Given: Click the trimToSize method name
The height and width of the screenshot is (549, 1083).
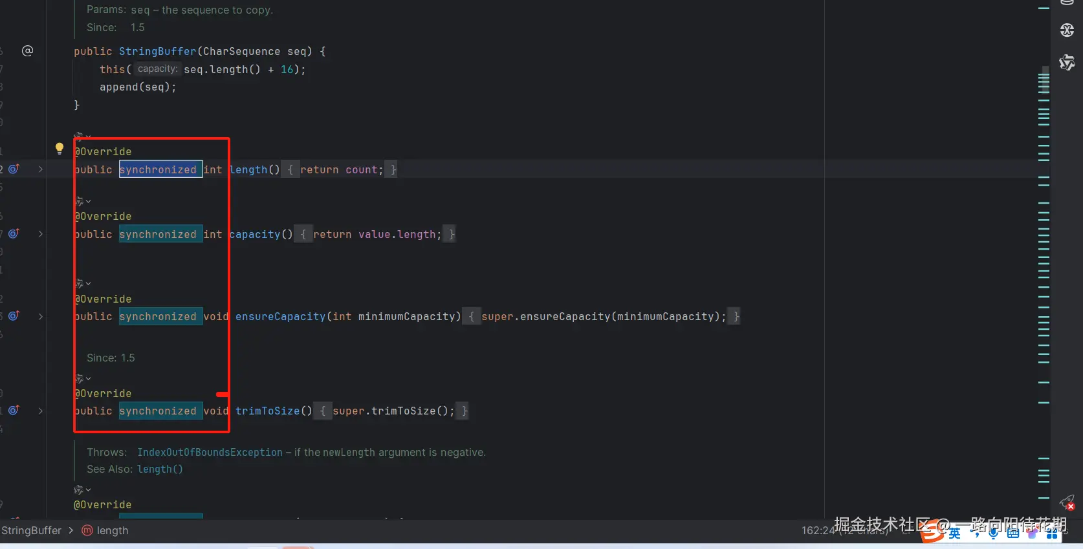Looking at the screenshot, I should [267, 411].
